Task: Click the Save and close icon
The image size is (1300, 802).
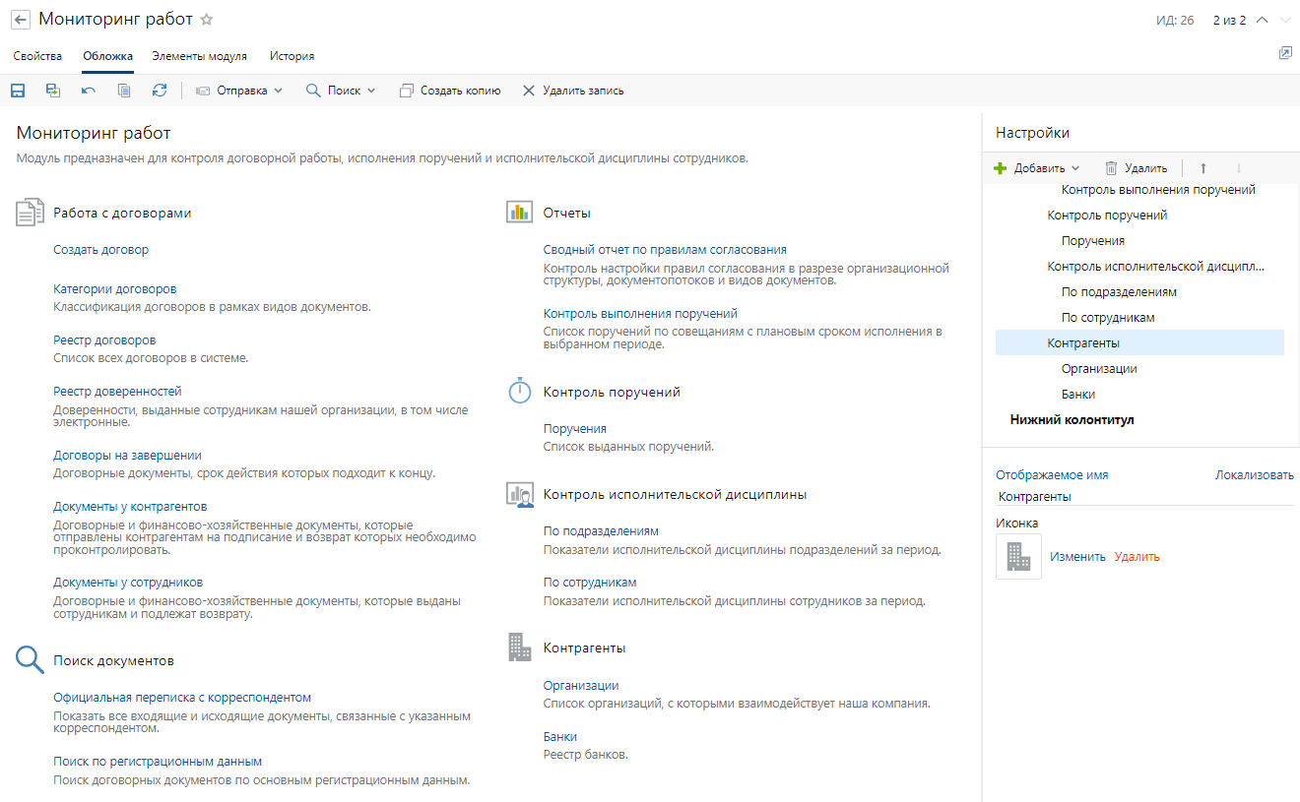Action: (x=53, y=91)
